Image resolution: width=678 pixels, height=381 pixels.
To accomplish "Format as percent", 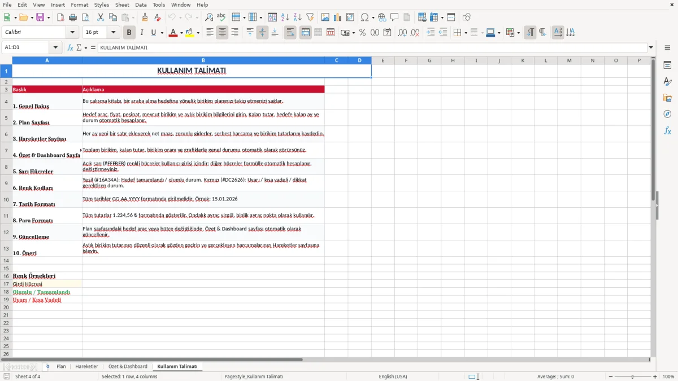I will coord(362,33).
